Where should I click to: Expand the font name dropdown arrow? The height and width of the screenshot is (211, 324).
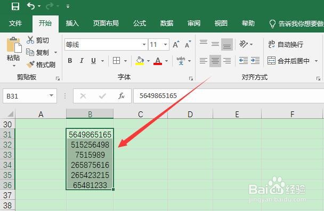(144, 44)
